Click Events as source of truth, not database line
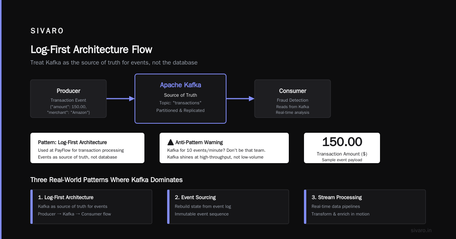The height and width of the screenshot is (239, 456). (x=78, y=157)
